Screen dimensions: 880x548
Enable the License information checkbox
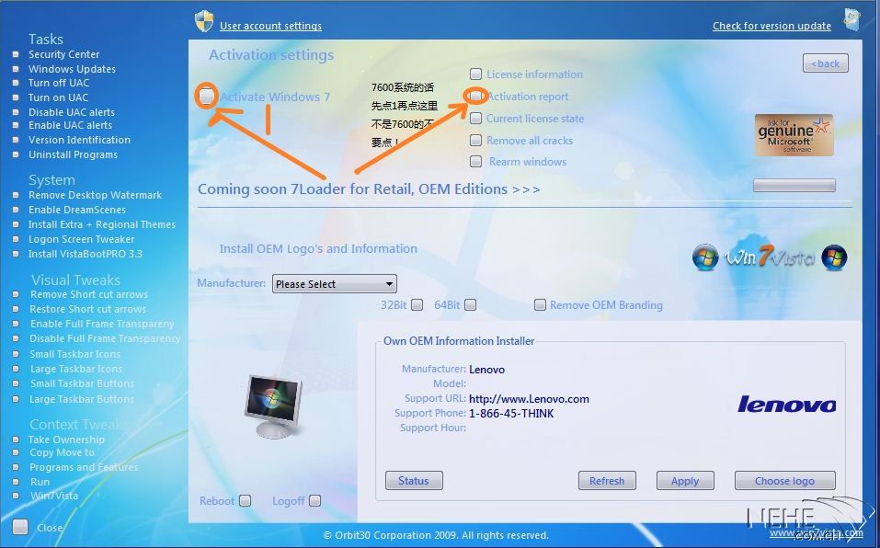(476, 74)
